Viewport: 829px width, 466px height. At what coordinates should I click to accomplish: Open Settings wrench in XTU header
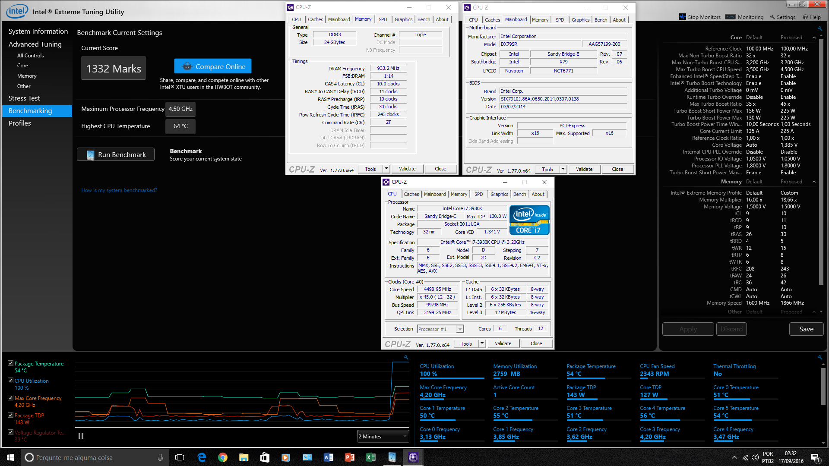[772, 17]
